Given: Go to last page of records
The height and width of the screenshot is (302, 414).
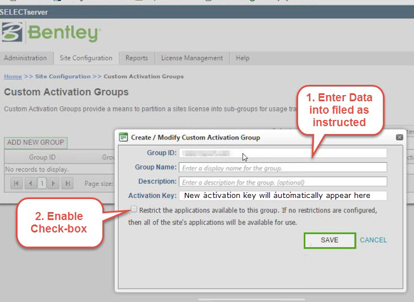Looking at the screenshot, I should click(x=68, y=183).
